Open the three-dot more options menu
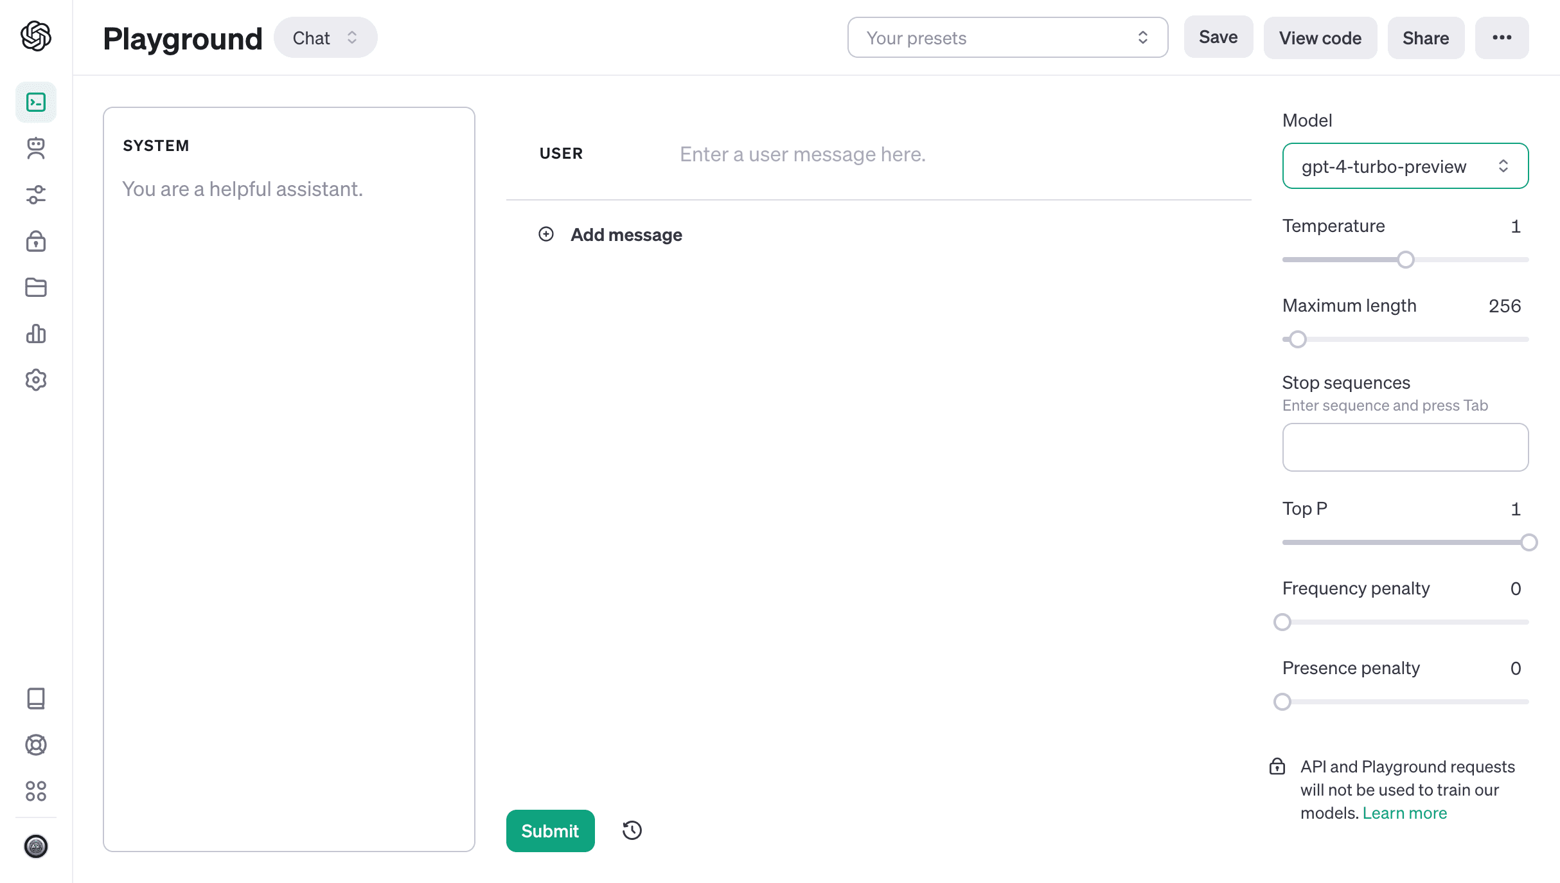The width and height of the screenshot is (1560, 883). coord(1502,38)
